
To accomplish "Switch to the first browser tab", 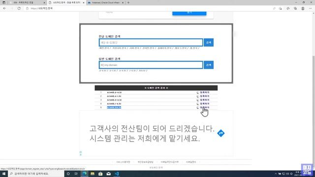I will [27, 2].
